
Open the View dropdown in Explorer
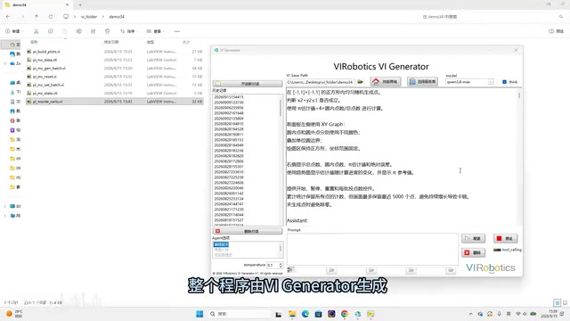coord(155,31)
